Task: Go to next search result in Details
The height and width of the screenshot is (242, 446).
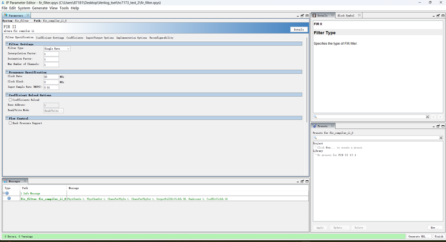Action: 440,117
